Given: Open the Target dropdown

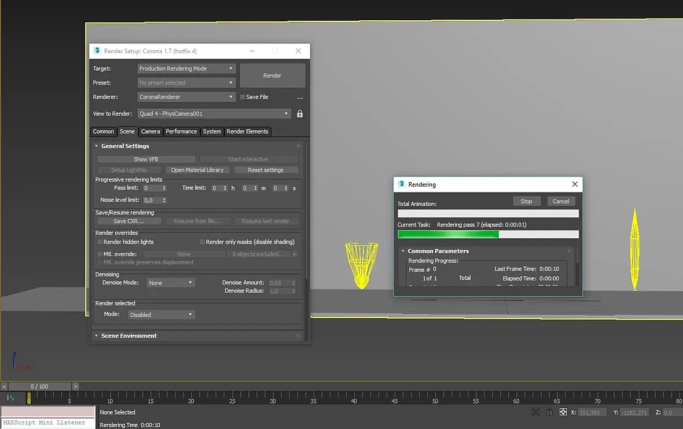Looking at the screenshot, I should tap(186, 68).
